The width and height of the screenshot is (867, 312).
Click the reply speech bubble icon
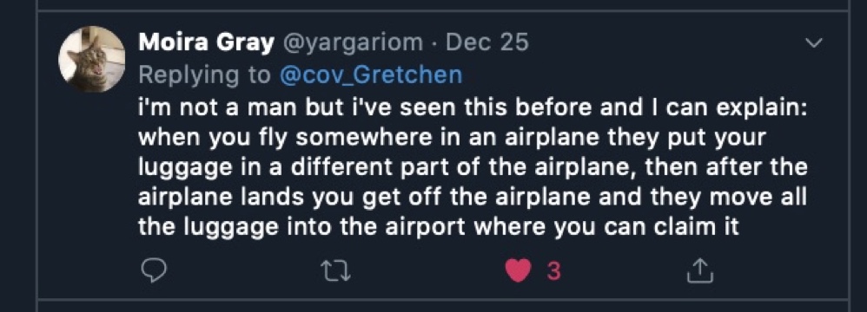pyautogui.click(x=153, y=270)
